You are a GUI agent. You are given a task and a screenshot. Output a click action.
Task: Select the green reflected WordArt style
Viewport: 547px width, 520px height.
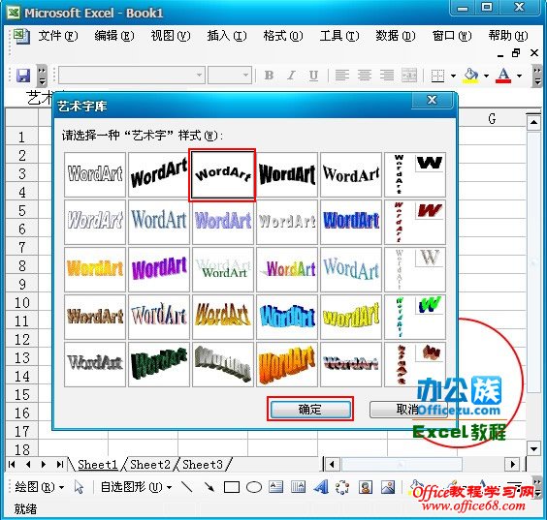tap(223, 269)
